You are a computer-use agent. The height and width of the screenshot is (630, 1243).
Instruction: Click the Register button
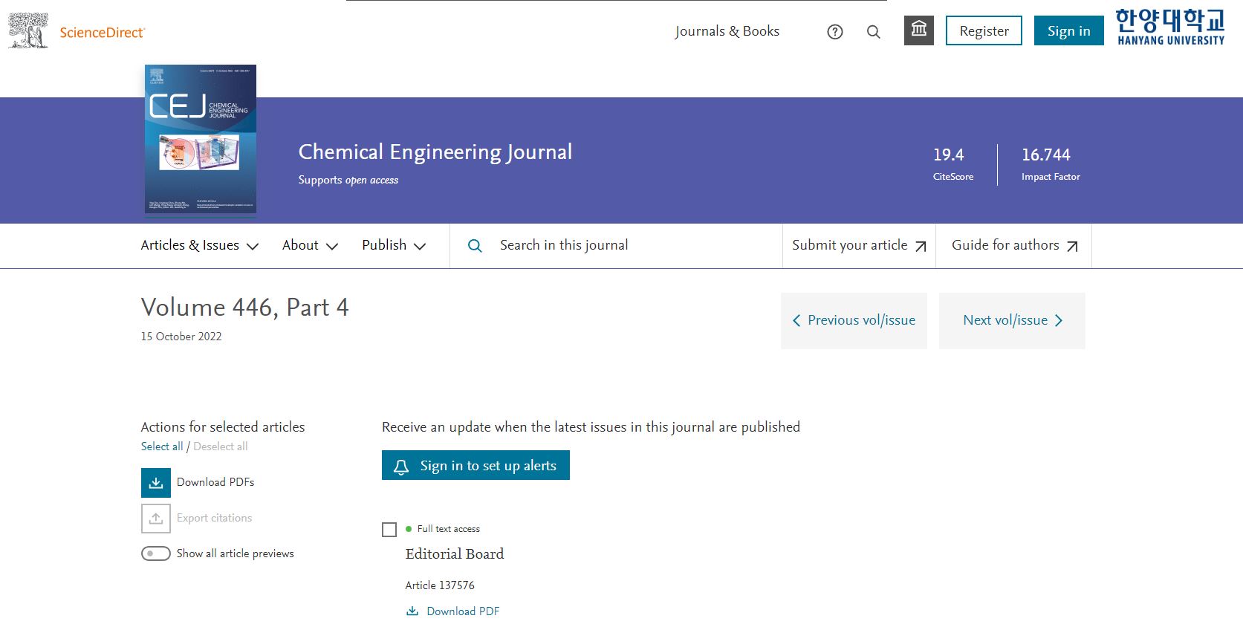984,30
